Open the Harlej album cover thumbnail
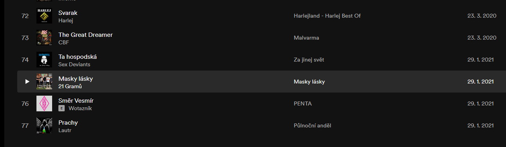Image resolution: width=506 pixels, height=147 pixels. click(x=44, y=16)
